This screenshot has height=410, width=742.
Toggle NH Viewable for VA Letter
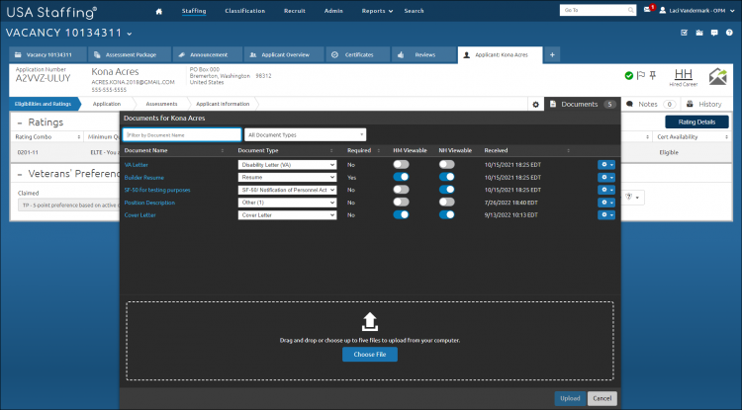(x=446, y=164)
